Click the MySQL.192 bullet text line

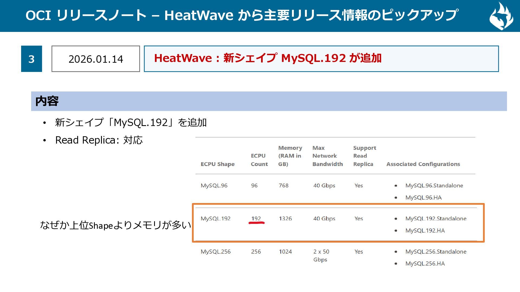pyautogui.click(x=131, y=122)
